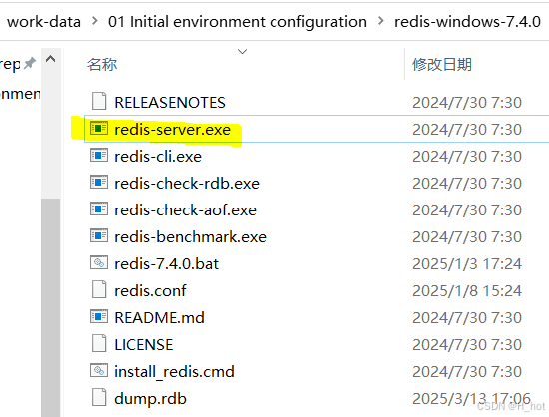Screen dimensions: 549x417
Task: Click the install_redis.cmd script icon
Action: (x=99, y=370)
